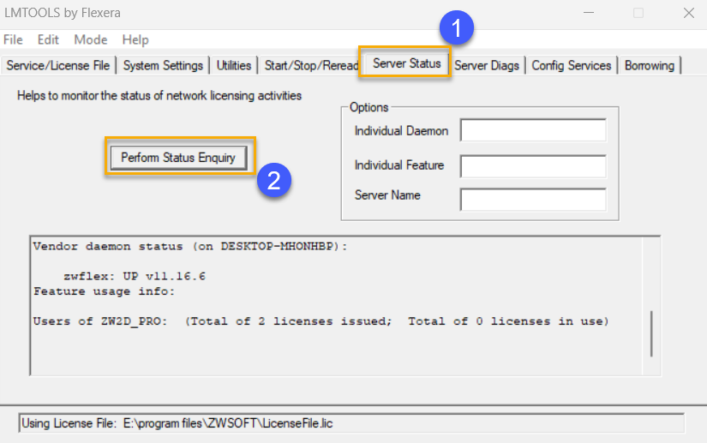Switch to Server Diags tab
The width and height of the screenshot is (707, 443).
click(x=487, y=65)
